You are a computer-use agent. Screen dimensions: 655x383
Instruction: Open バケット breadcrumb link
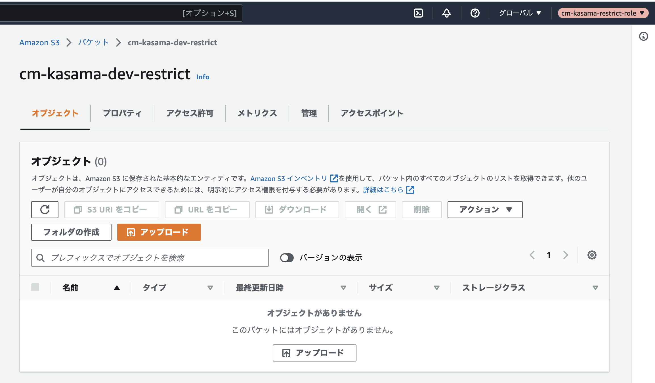pyautogui.click(x=94, y=42)
